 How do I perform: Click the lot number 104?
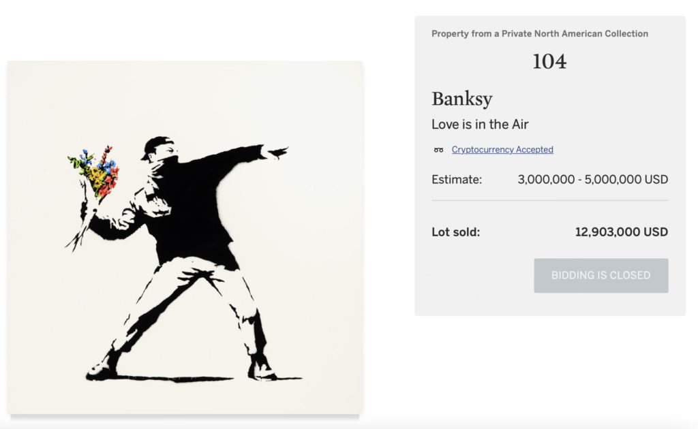(549, 61)
